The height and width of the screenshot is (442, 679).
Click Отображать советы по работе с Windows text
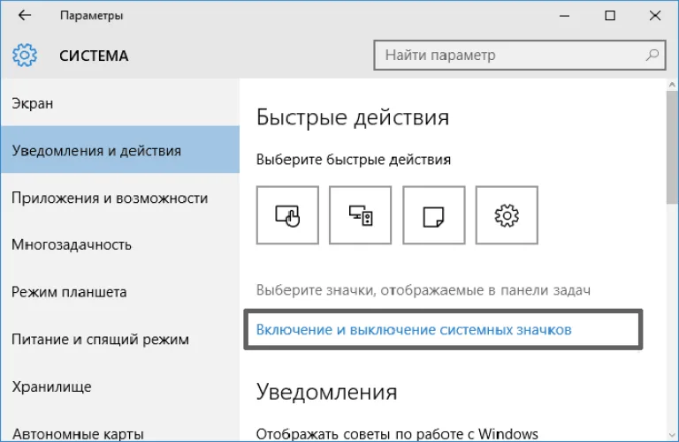pos(397,434)
